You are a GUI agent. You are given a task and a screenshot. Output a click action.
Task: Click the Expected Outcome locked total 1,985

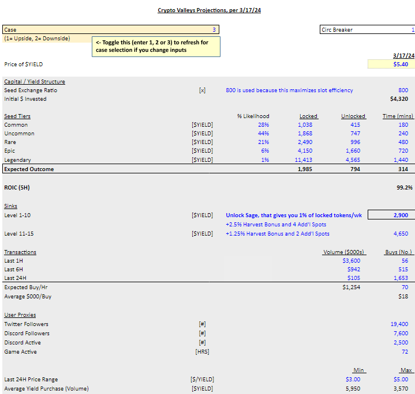(x=305, y=169)
